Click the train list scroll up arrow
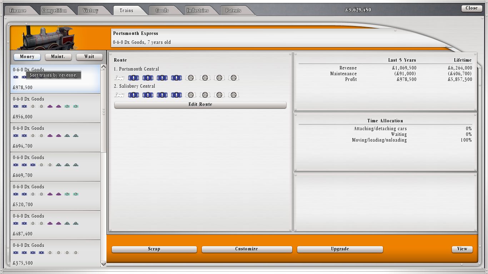 pyautogui.click(x=104, y=67)
